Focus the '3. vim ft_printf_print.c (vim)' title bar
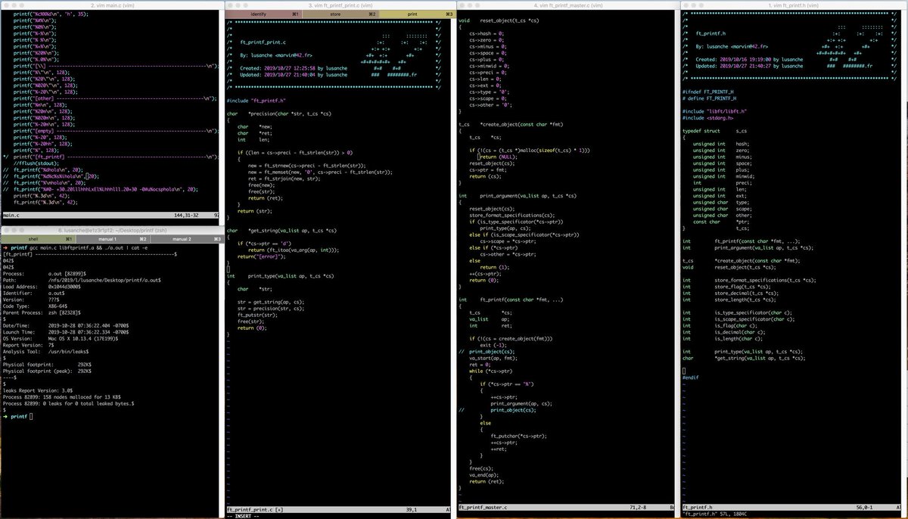The width and height of the screenshot is (908, 519). click(339, 5)
